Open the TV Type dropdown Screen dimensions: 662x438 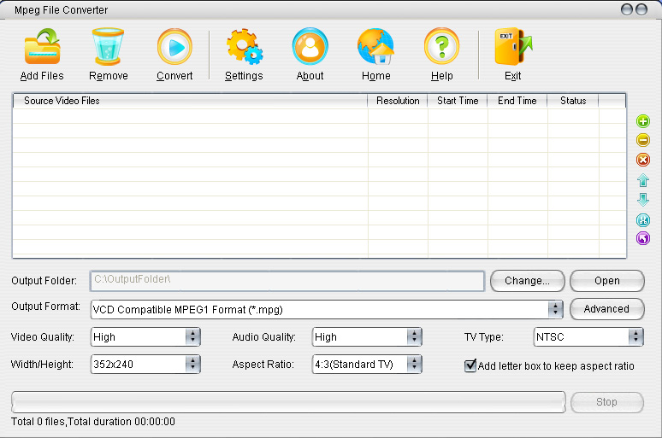(588, 337)
